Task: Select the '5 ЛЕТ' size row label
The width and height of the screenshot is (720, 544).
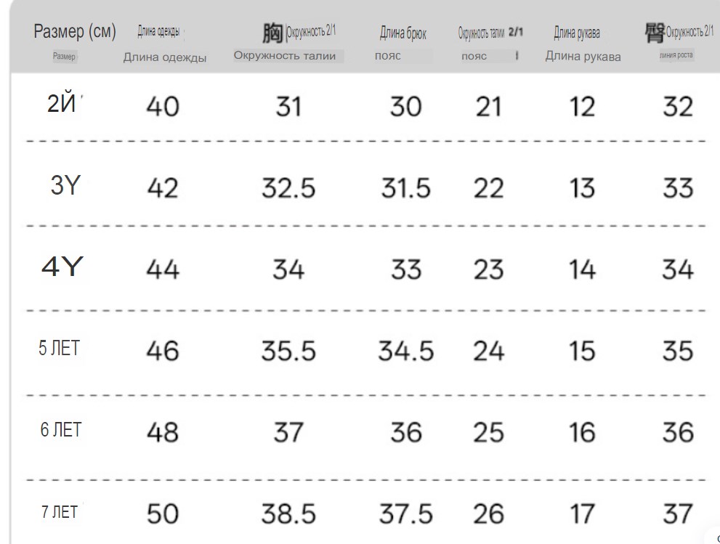Action: pyautogui.click(x=60, y=348)
